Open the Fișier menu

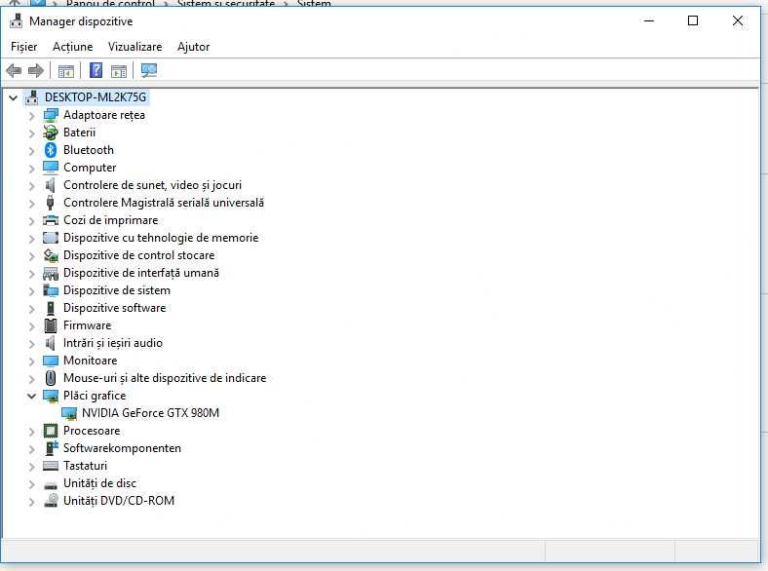[24, 47]
